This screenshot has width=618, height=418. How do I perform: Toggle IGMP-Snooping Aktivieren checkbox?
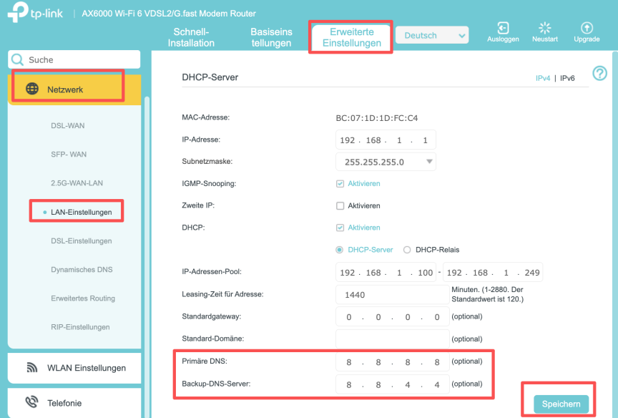340,184
